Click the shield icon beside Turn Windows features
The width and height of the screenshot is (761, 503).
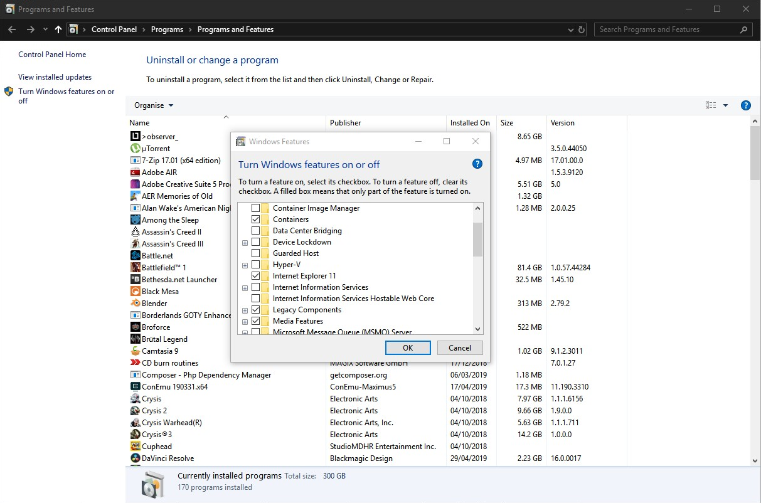click(x=9, y=92)
